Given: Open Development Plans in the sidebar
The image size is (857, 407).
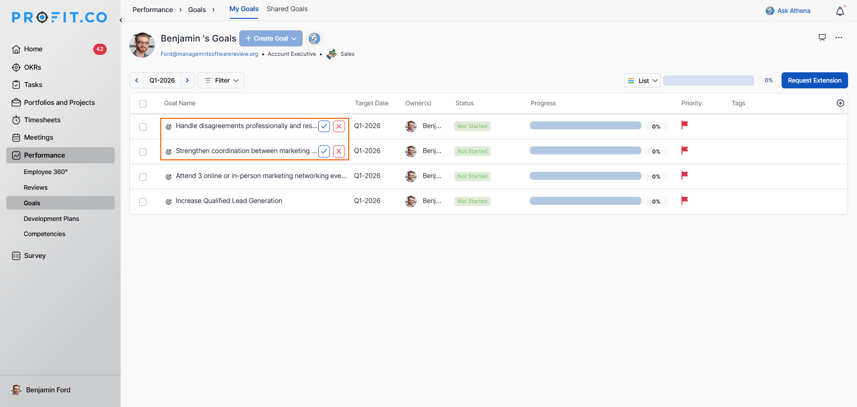Looking at the screenshot, I should point(51,219).
